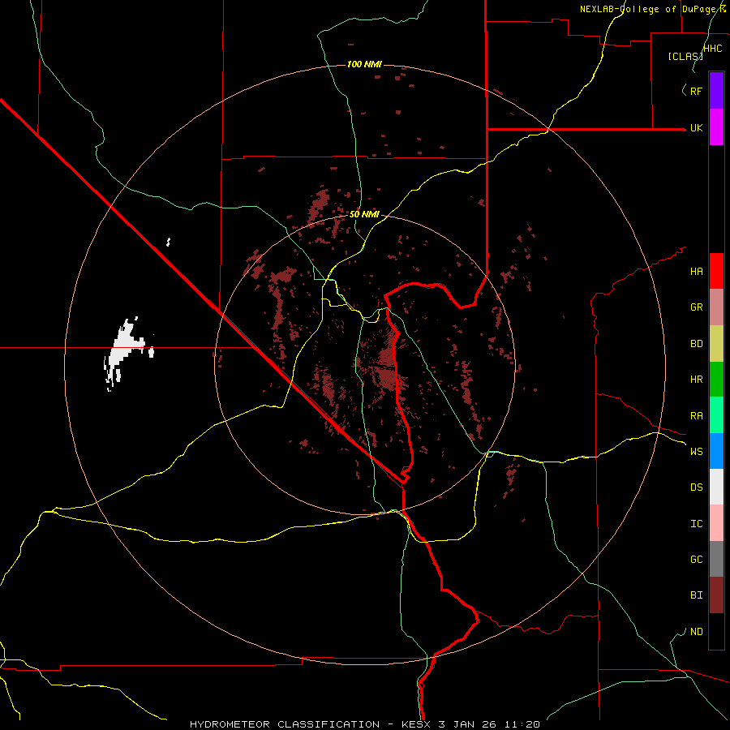The width and height of the screenshot is (730, 730).
Task: Click the ND legend label
Action: [x=697, y=632]
